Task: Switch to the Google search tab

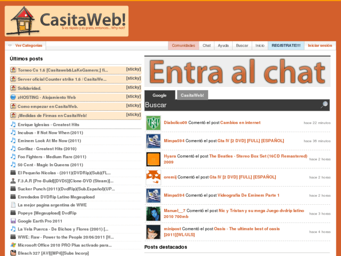Action: [159, 95]
